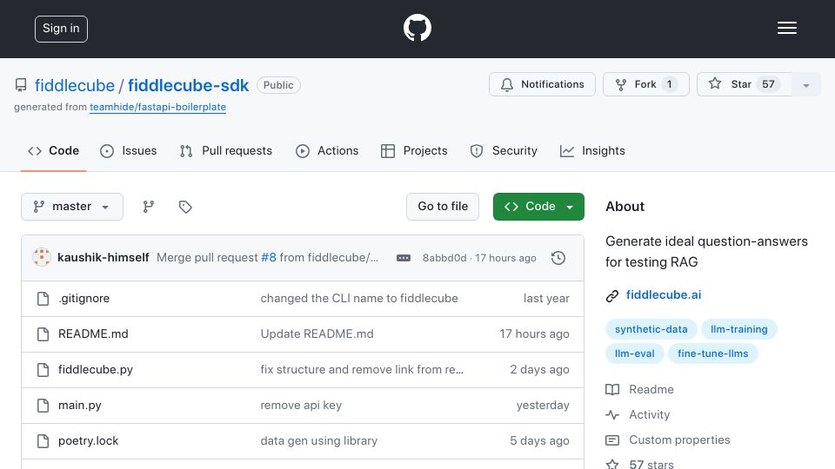The width and height of the screenshot is (835, 469).
Task: Fork this repository
Action: [x=646, y=84]
